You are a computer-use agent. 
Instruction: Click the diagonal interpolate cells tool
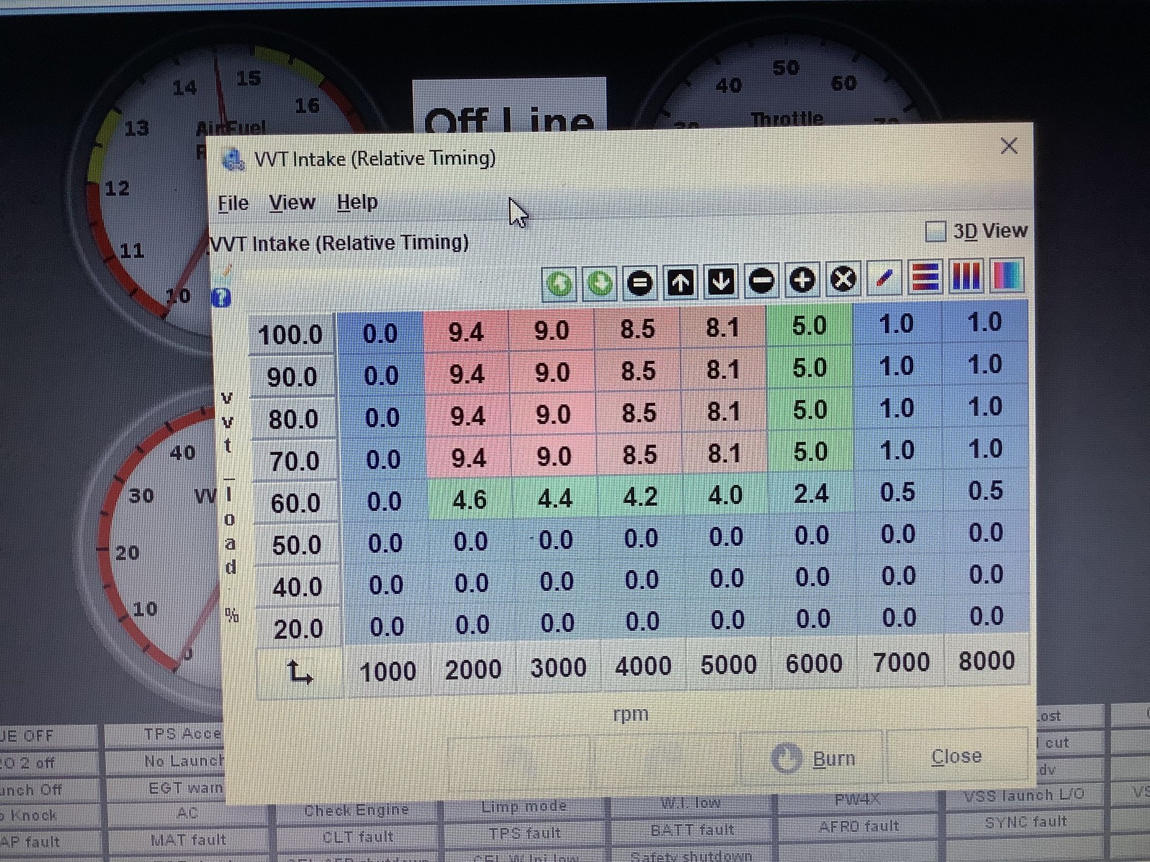[884, 279]
